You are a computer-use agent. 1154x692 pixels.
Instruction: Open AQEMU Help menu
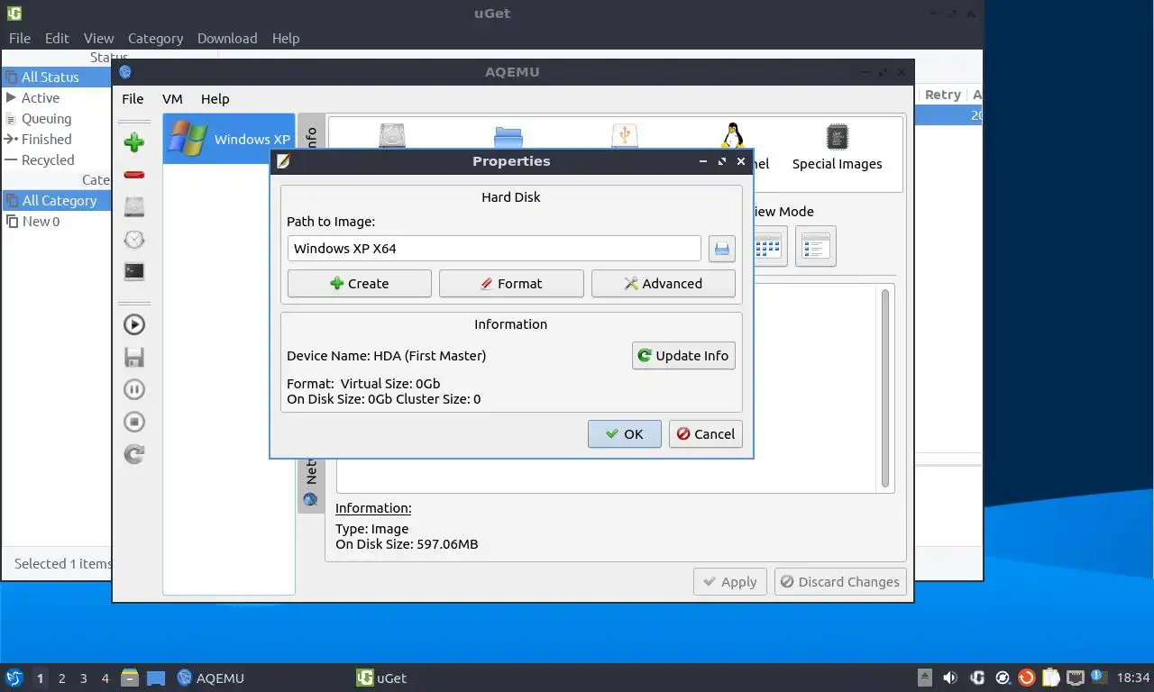pyautogui.click(x=215, y=99)
